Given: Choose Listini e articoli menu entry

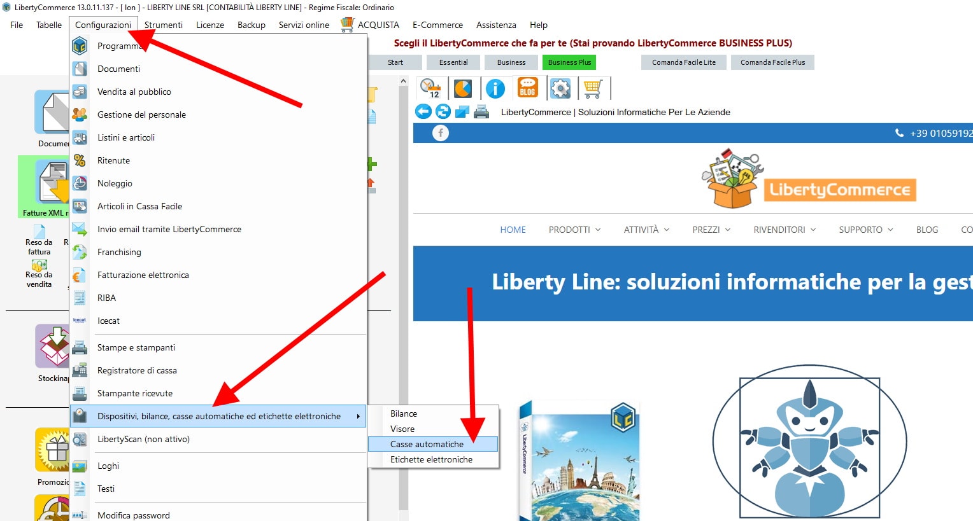Looking at the screenshot, I should coord(218,137).
